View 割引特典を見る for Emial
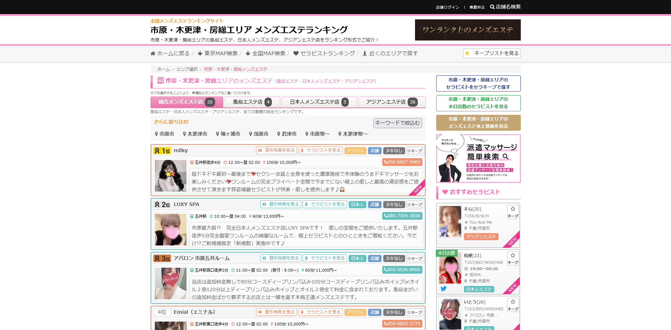This screenshot has height=330, width=671. click(276, 312)
